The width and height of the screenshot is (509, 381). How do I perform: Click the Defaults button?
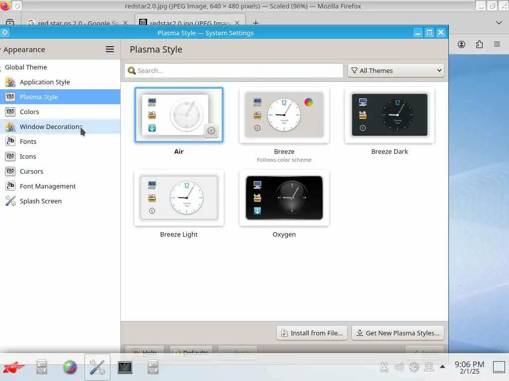[x=191, y=352]
